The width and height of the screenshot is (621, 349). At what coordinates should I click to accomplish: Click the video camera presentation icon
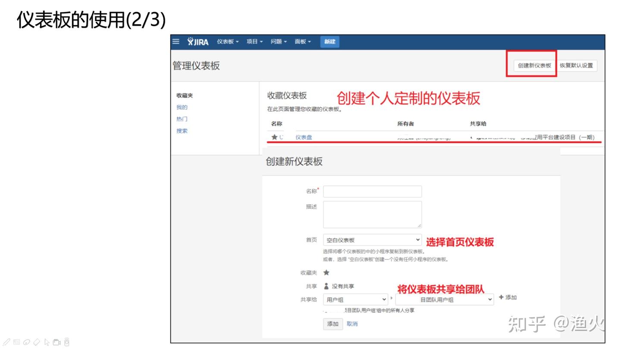56,343
